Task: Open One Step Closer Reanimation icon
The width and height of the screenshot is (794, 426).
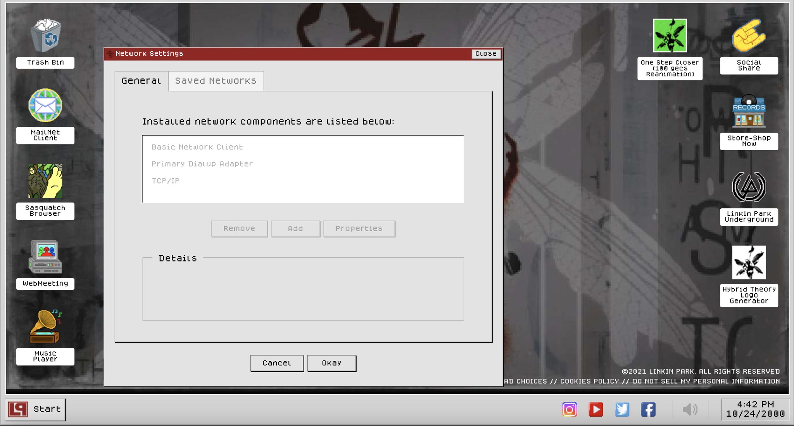Action: pos(670,35)
